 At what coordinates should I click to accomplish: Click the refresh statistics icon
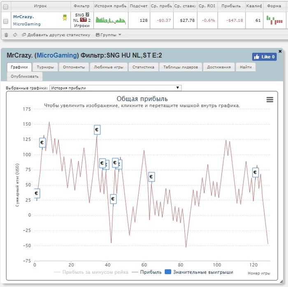pyautogui.click(x=15, y=34)
